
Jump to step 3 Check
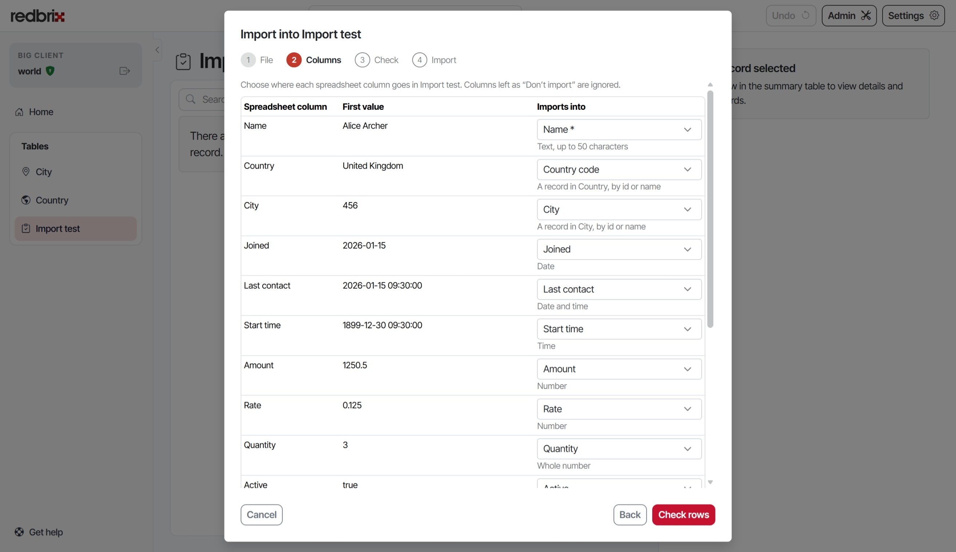377,60
